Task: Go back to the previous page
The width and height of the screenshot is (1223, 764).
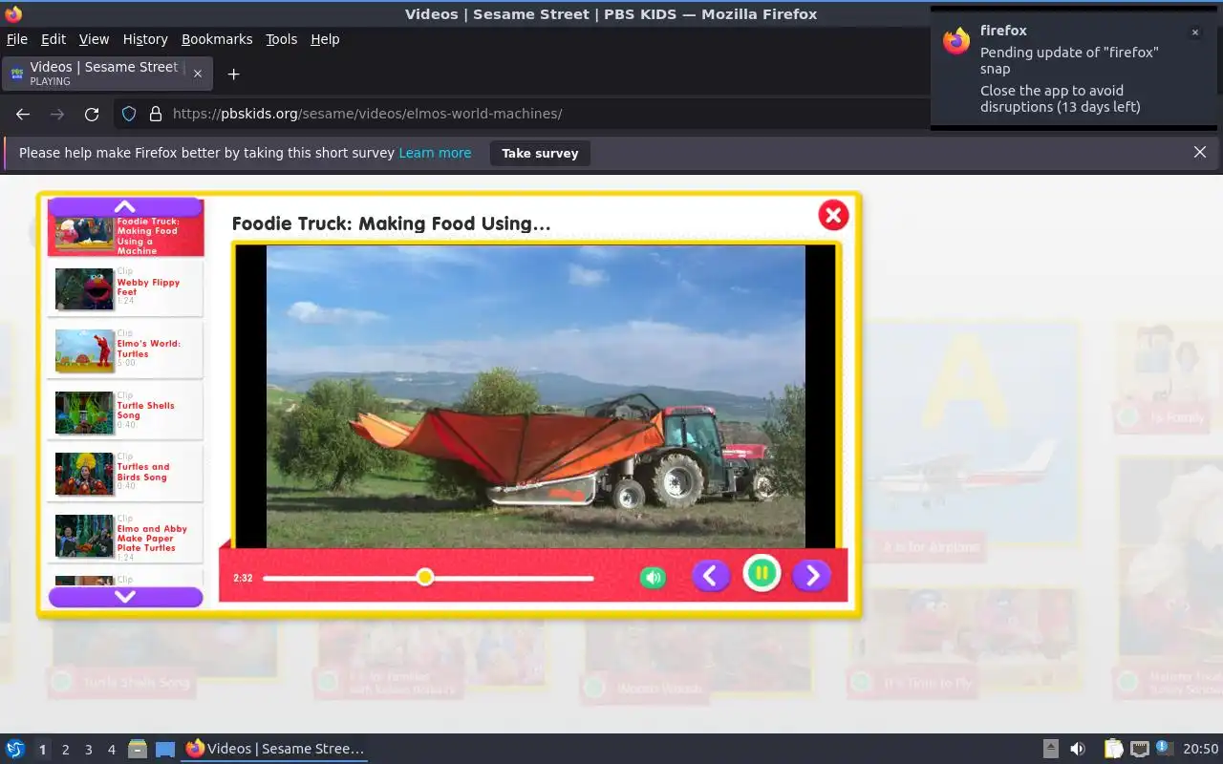Action: pos(23,114)
